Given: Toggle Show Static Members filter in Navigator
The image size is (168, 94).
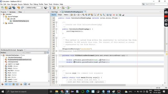Looking at the screenshot, I should [x=10, y=84].
